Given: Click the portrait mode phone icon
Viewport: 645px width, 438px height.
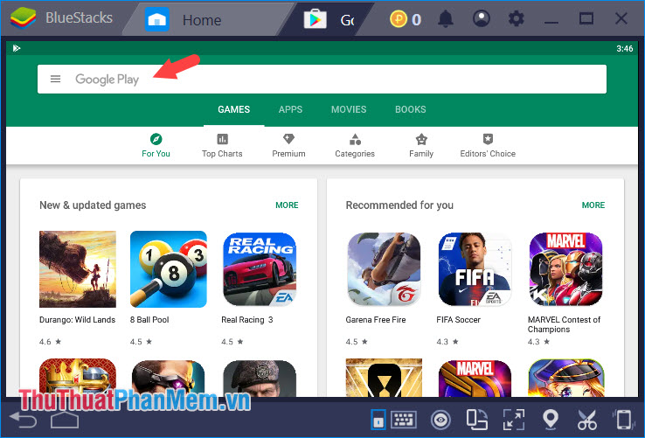Looking at the screenshot, I should [x=378, y=420].
